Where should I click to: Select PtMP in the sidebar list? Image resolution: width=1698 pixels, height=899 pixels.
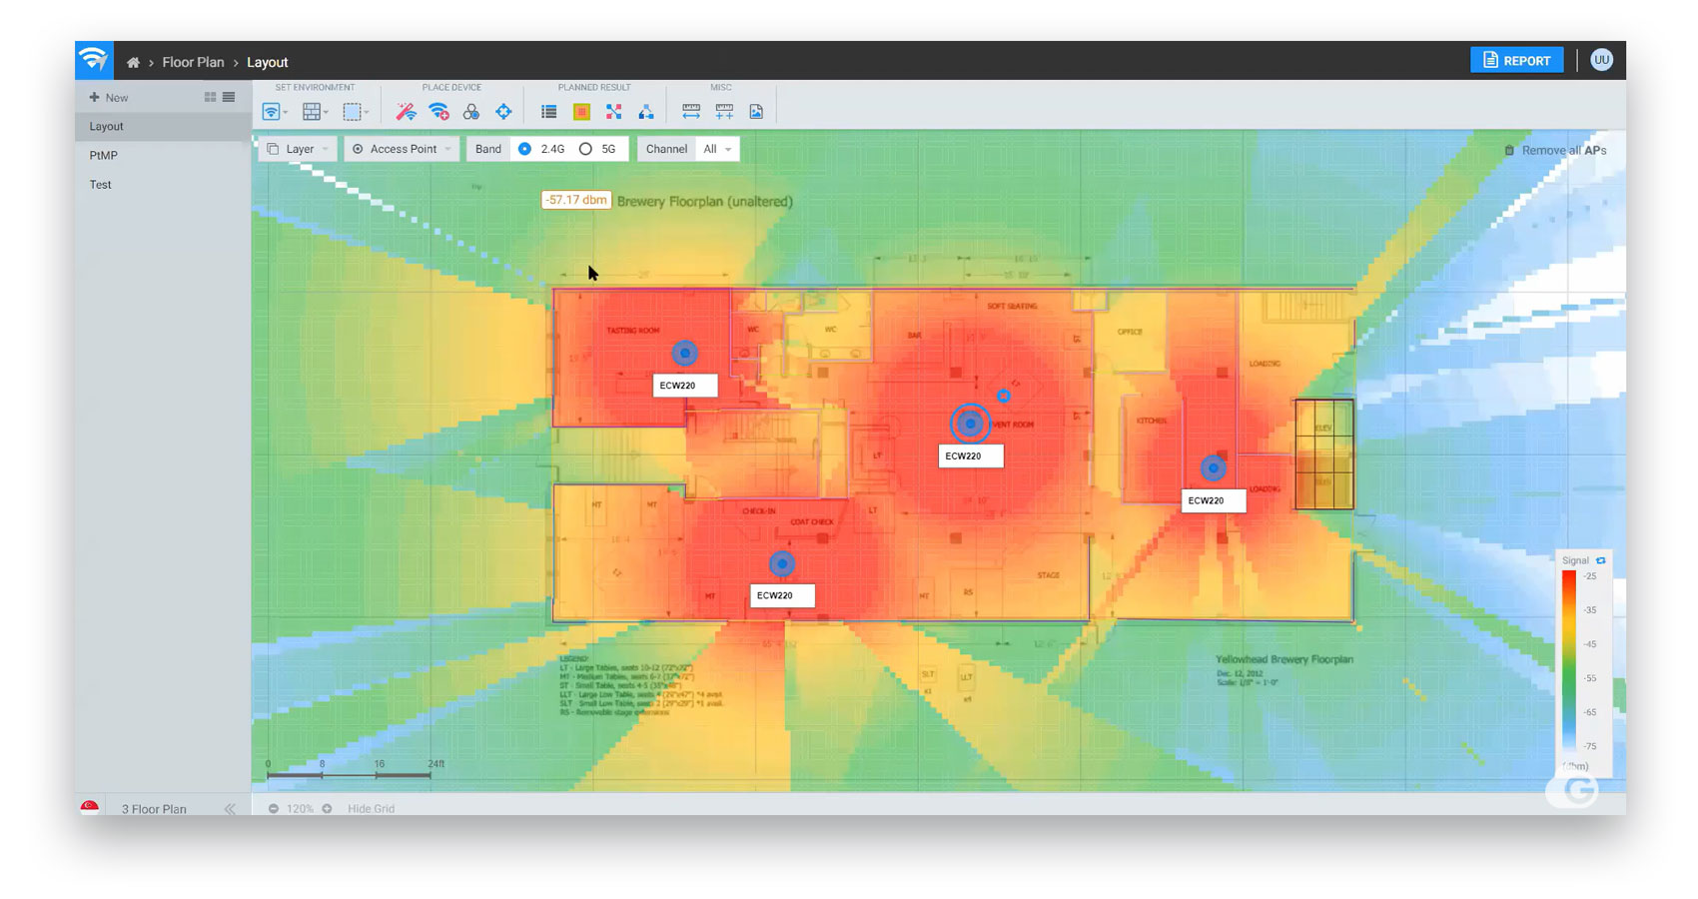point(104,156)
